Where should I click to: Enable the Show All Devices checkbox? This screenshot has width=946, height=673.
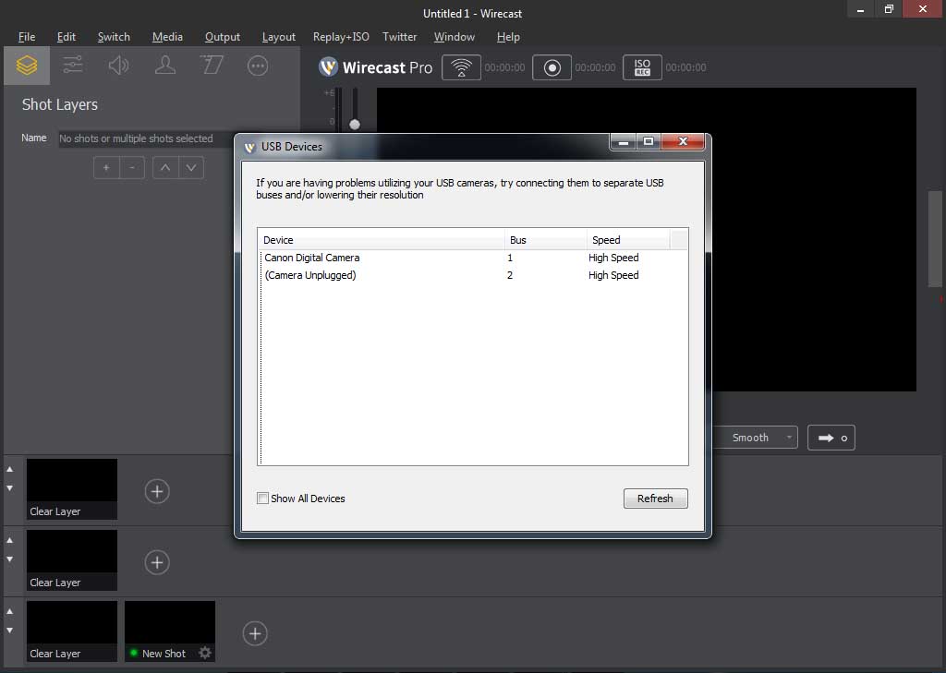pos(263,499)
